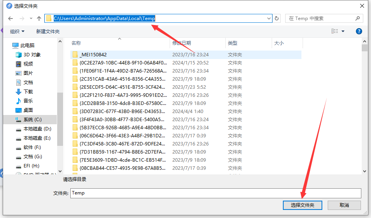Click the file list vertical scrollbar

point(364,108)
